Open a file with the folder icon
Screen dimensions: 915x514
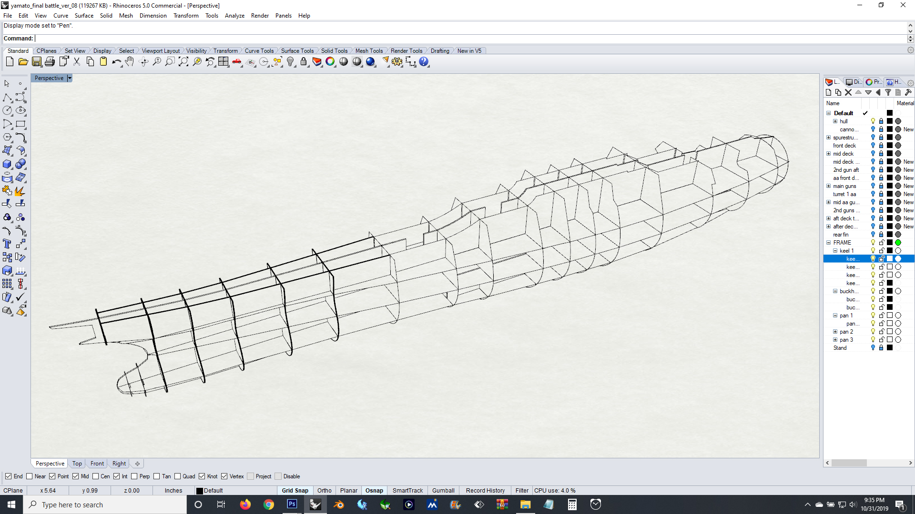pyautogui.click(x=23, y=62)
